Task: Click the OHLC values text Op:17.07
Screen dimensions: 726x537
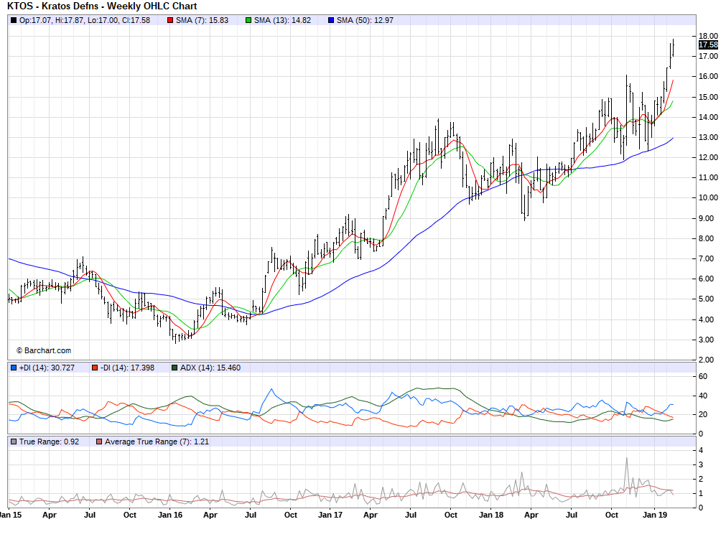Action: 85,20
